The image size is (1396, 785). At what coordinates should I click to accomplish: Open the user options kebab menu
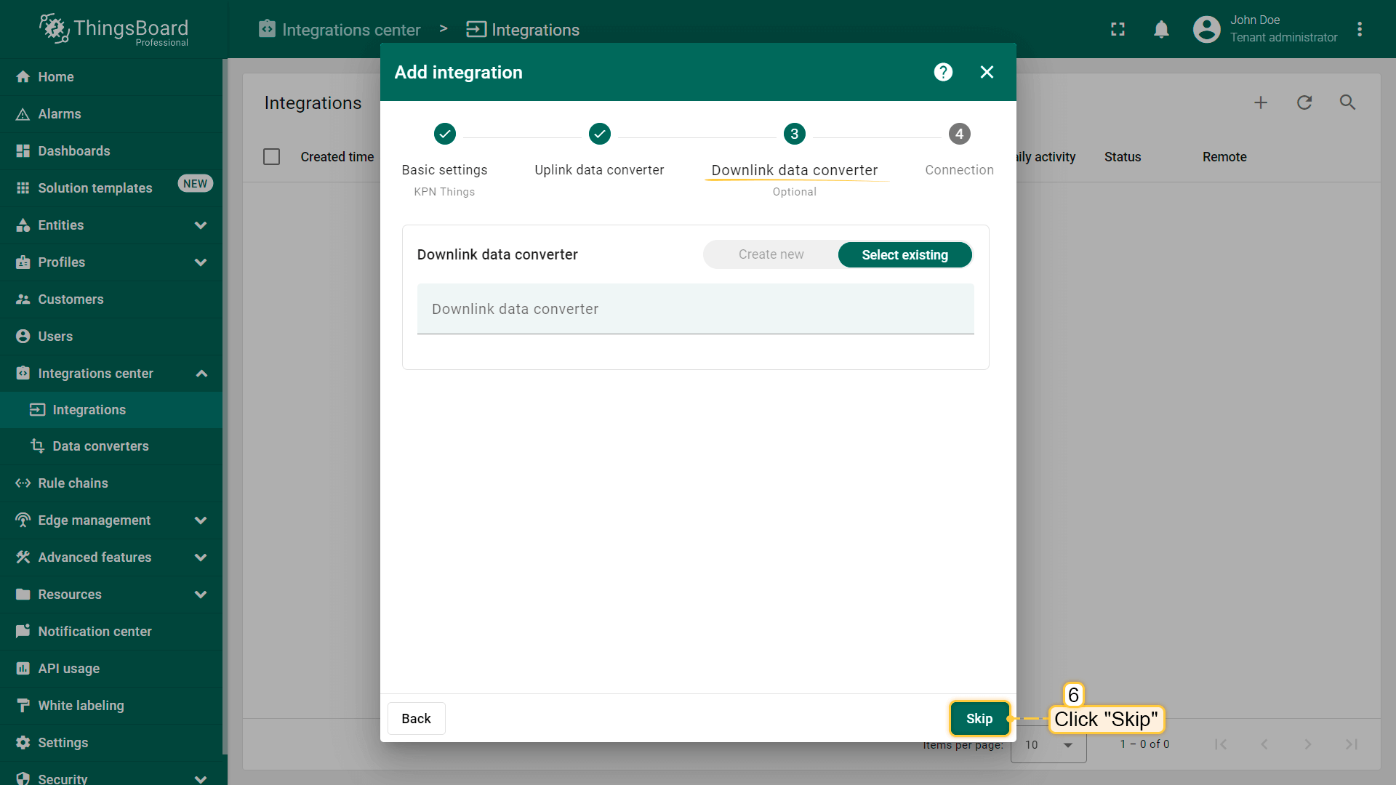[x=1360, y=30]
